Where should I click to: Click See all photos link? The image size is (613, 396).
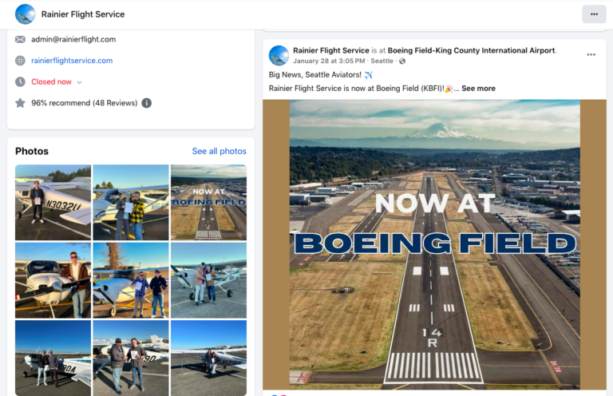tap(219, 151)
